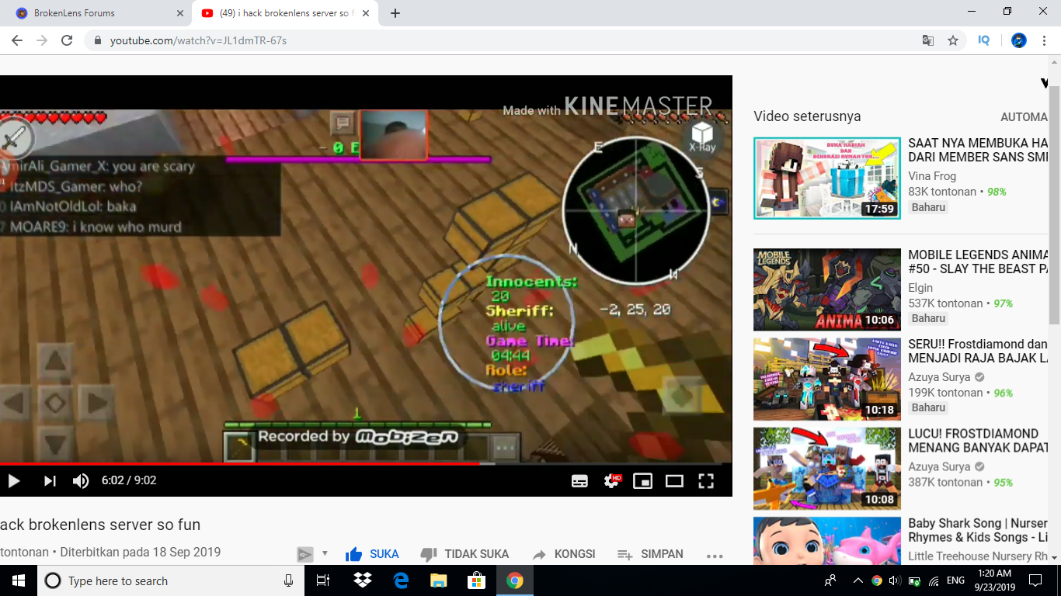
Task: Go back to the previous page
Action: tap(17, 40)
